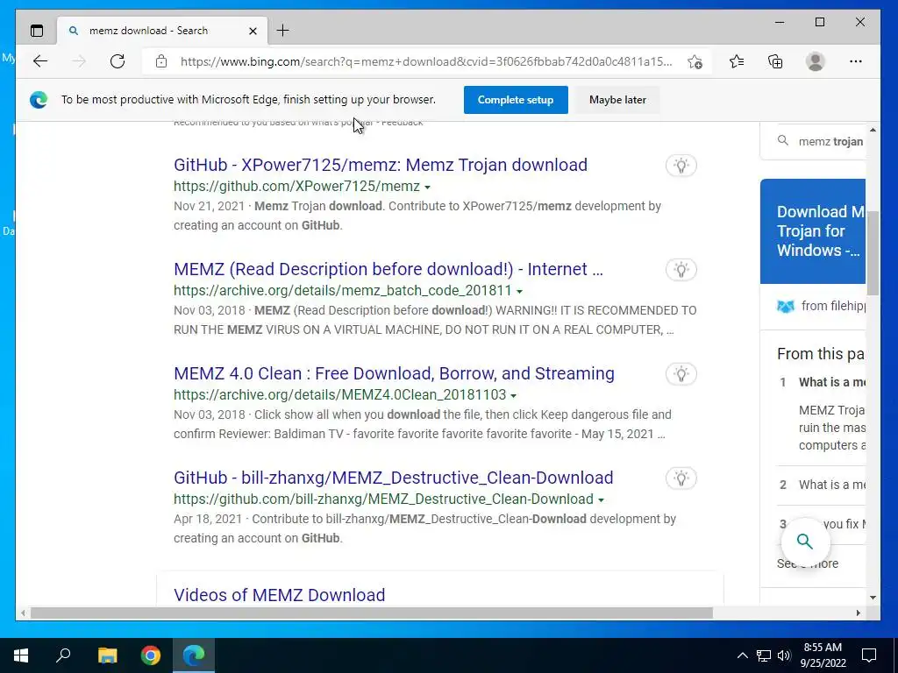Open the taskbar search icon
This screenshot has height=673, width=898.
coord(63,655)
